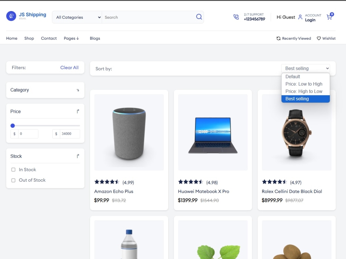Image resolution: width=346 pixels, height=259 pixels.
Task: Open the Contact page
Action: (49, 38)
